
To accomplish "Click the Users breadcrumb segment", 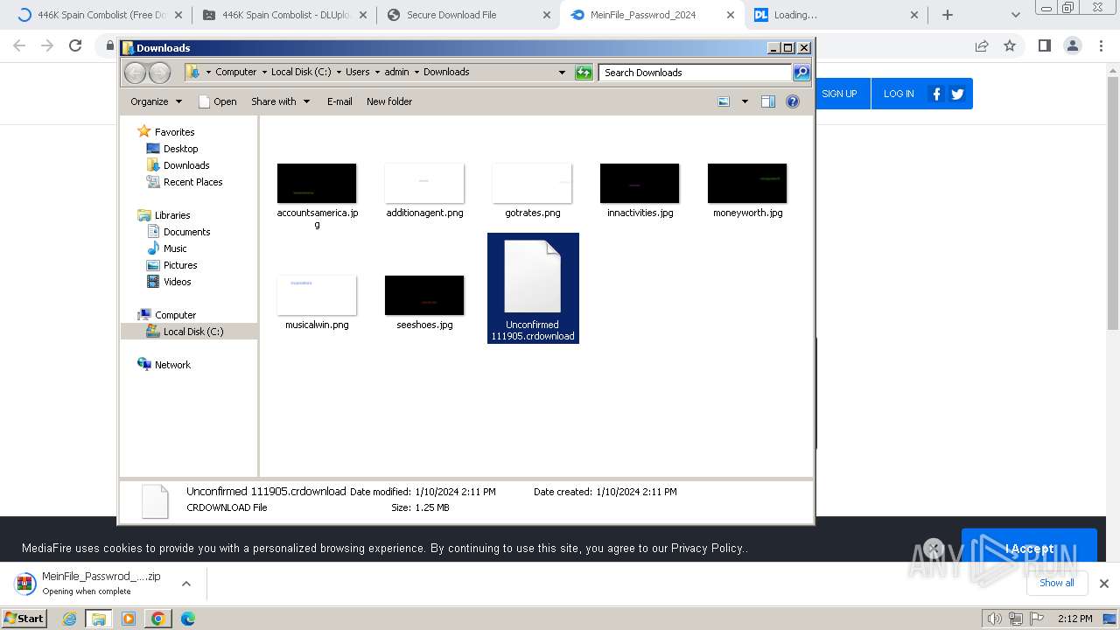I will [357, 73].
